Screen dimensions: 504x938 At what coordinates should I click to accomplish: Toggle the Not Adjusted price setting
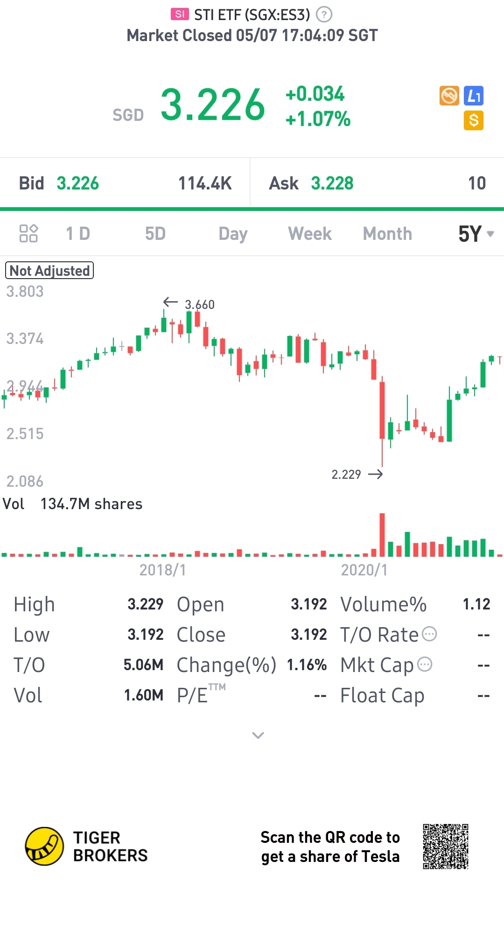(49, 271)
